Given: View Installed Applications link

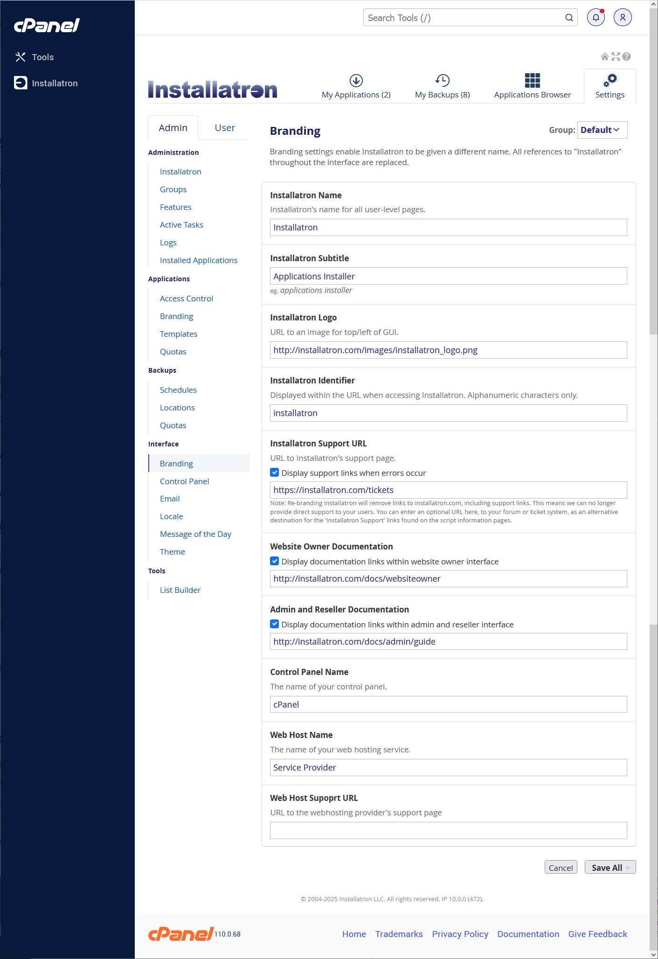Looking at the screenshot, I should point(199,260).
